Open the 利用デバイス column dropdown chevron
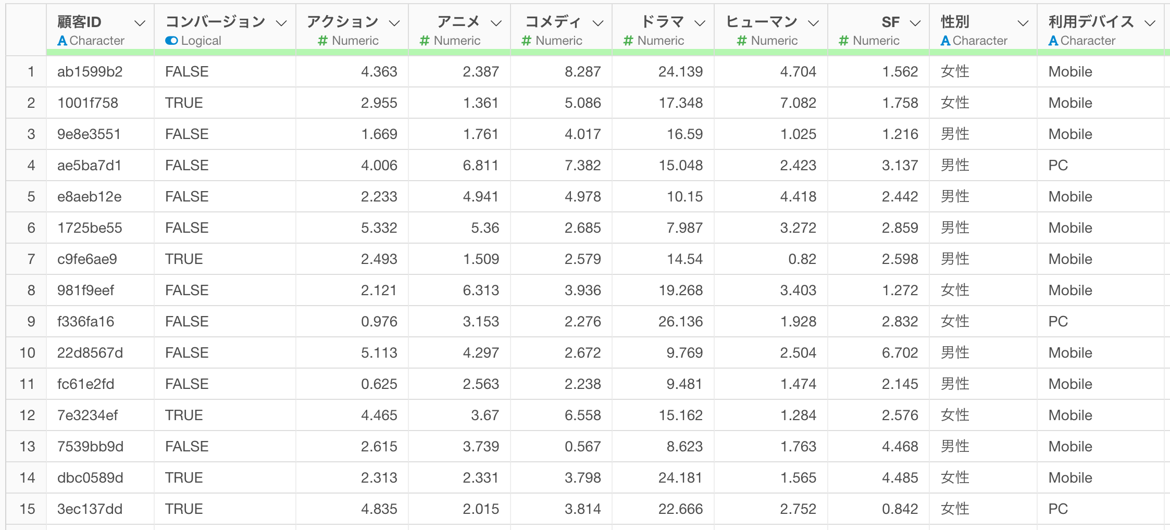Viewport: 1170px width, 530px height. 1150,23
